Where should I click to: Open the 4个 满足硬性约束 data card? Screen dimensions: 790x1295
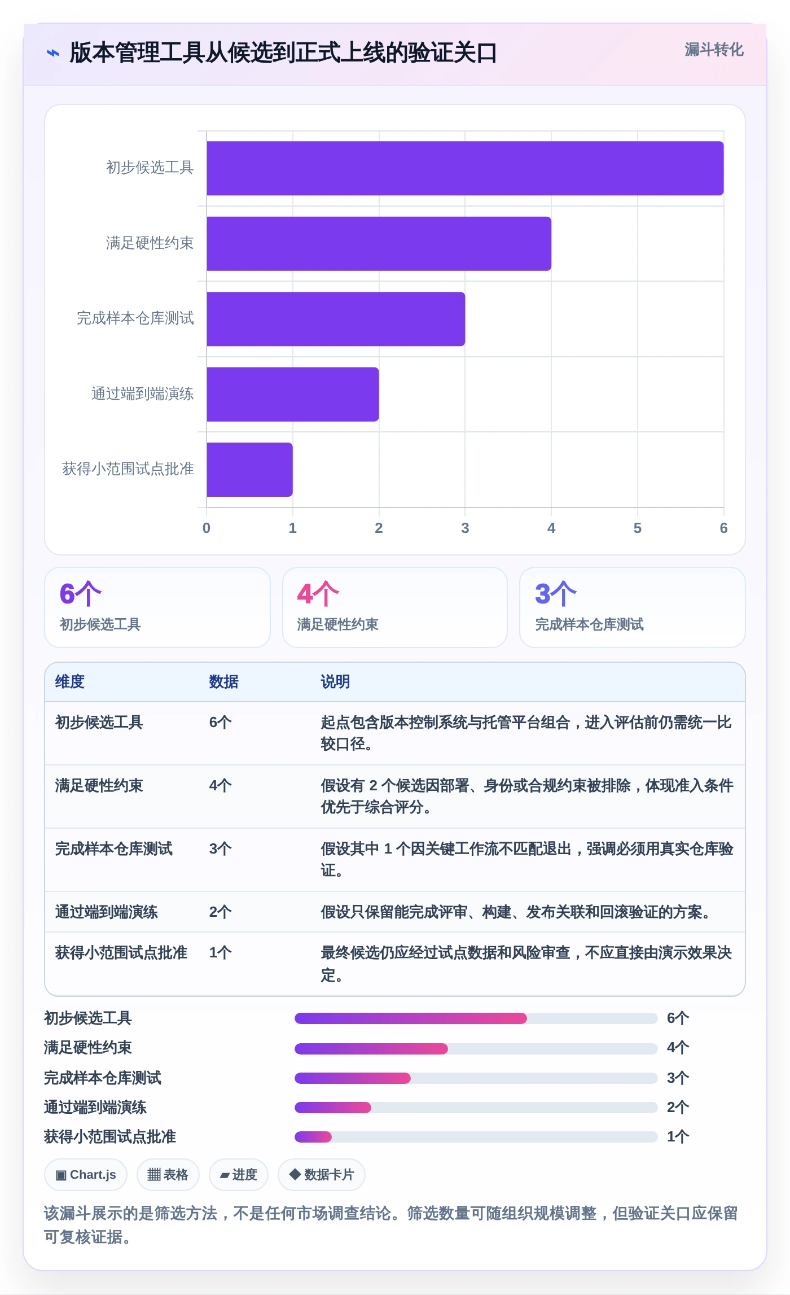[x=395, y=607]
